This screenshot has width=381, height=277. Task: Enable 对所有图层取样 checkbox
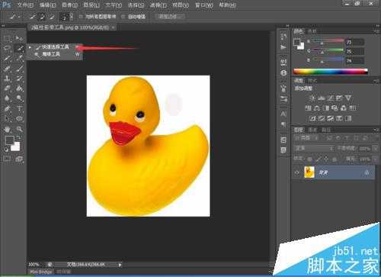[81, 17]
